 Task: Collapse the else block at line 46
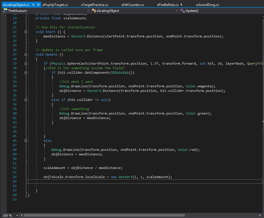[x=26, y=141]
